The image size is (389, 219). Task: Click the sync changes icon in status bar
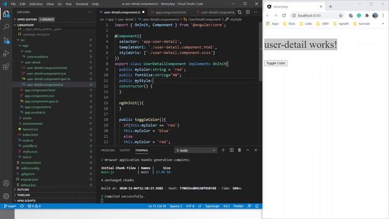[22, 206]
